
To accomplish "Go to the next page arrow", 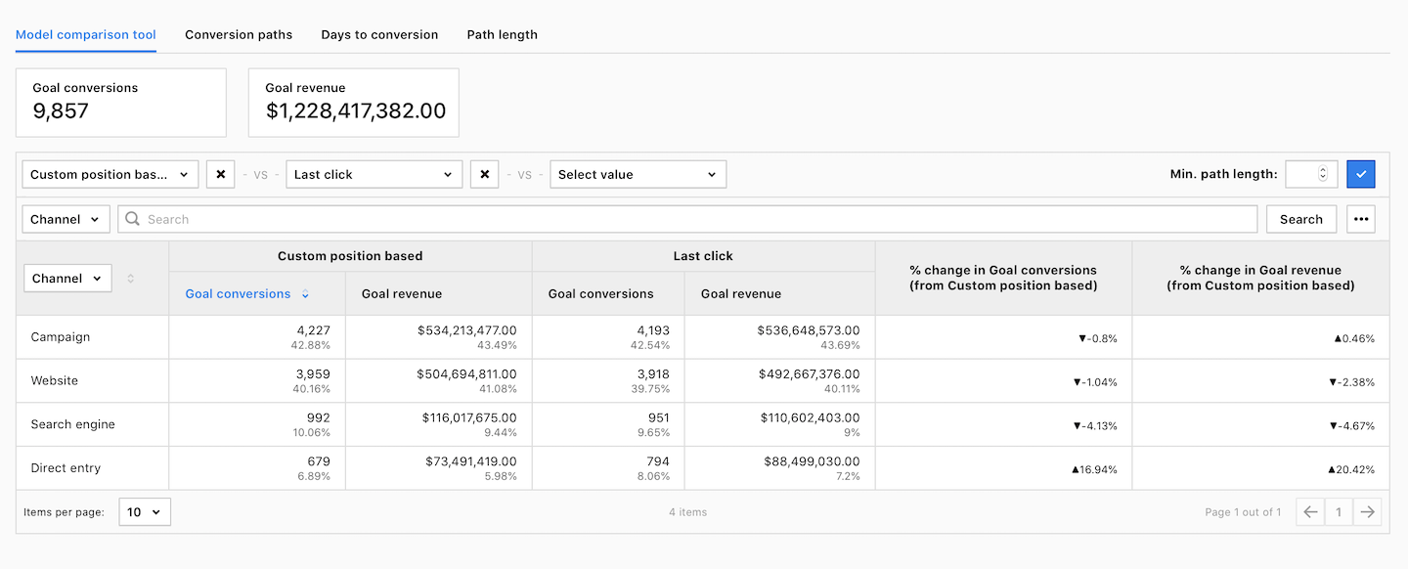I will tap(1367, 511).
